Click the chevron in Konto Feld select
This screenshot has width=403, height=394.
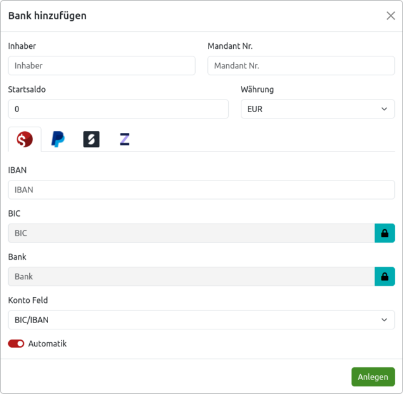384,320
